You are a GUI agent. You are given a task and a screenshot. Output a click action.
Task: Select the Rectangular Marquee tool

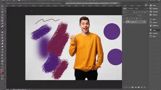pyautogui.click(x=2, y=9)
